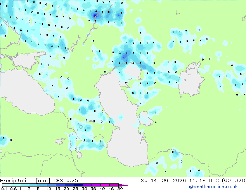This screenshot has width=246, height=190.
Task: Click the 'Su 14-06-2026' date text
Action: [x=163, y=181]
